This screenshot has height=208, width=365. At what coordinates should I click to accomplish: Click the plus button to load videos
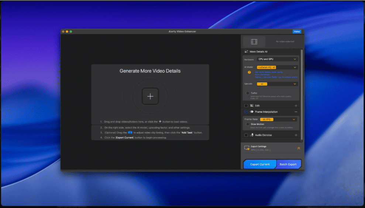click(x=150, y=96)
